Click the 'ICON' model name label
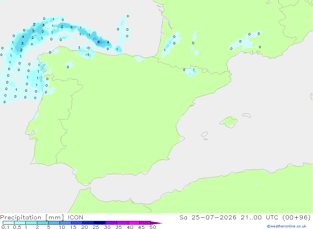The height and width of the screenshot is (229, 313). coord(75,217)
